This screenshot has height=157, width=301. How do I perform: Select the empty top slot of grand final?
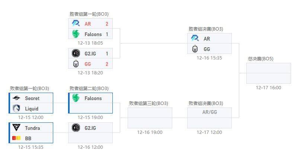(x=268, y=68)
